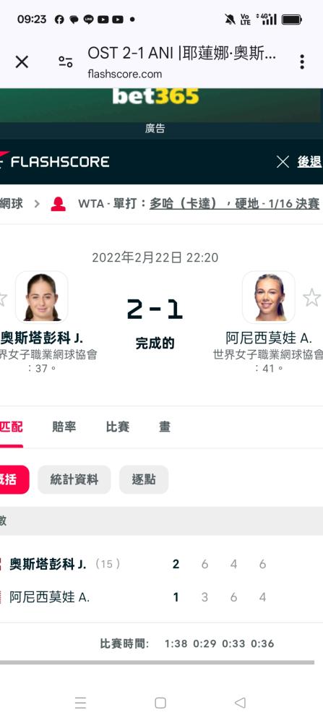Viewport: 323px width, 723px height.
Task: Tap the 後退 back link
Action: coord(309,162)
